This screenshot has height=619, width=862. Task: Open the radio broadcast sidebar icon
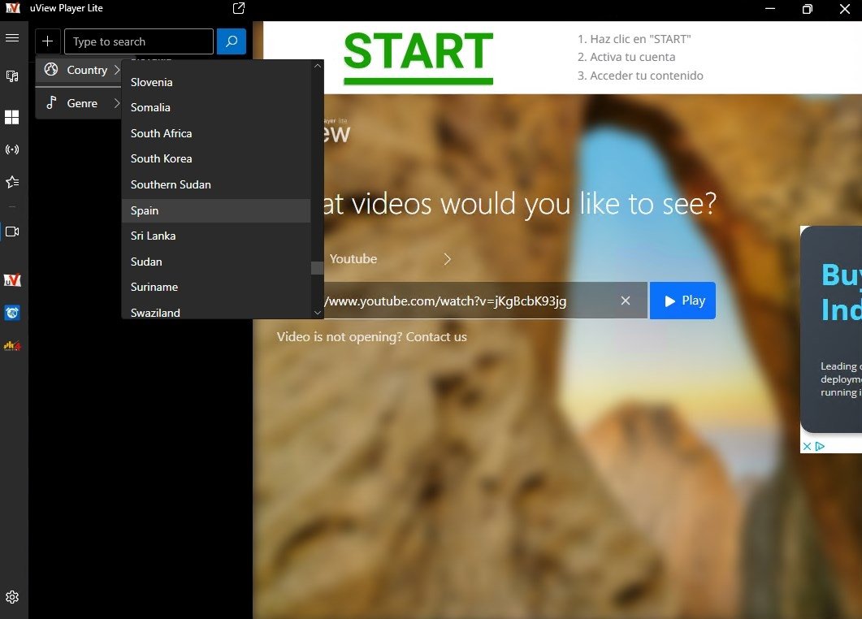[12, 149]
